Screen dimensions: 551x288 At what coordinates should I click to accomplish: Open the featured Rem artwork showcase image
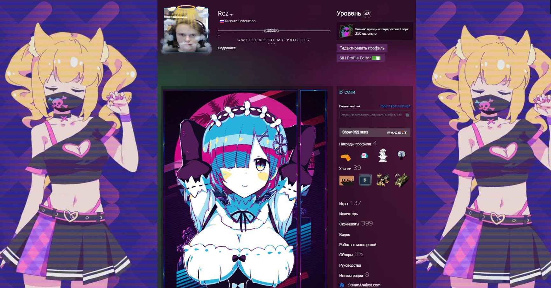(230, 189)
